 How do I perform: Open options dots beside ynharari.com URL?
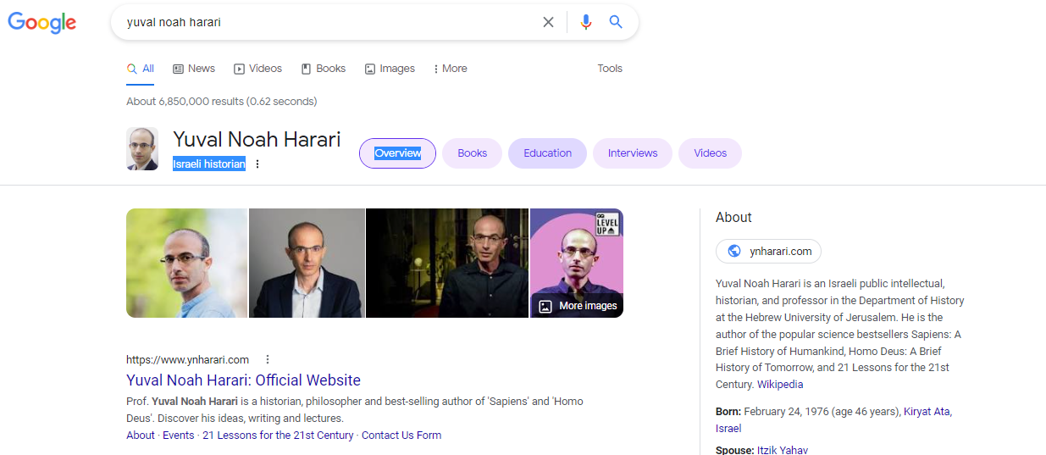(x=268, y=359)
